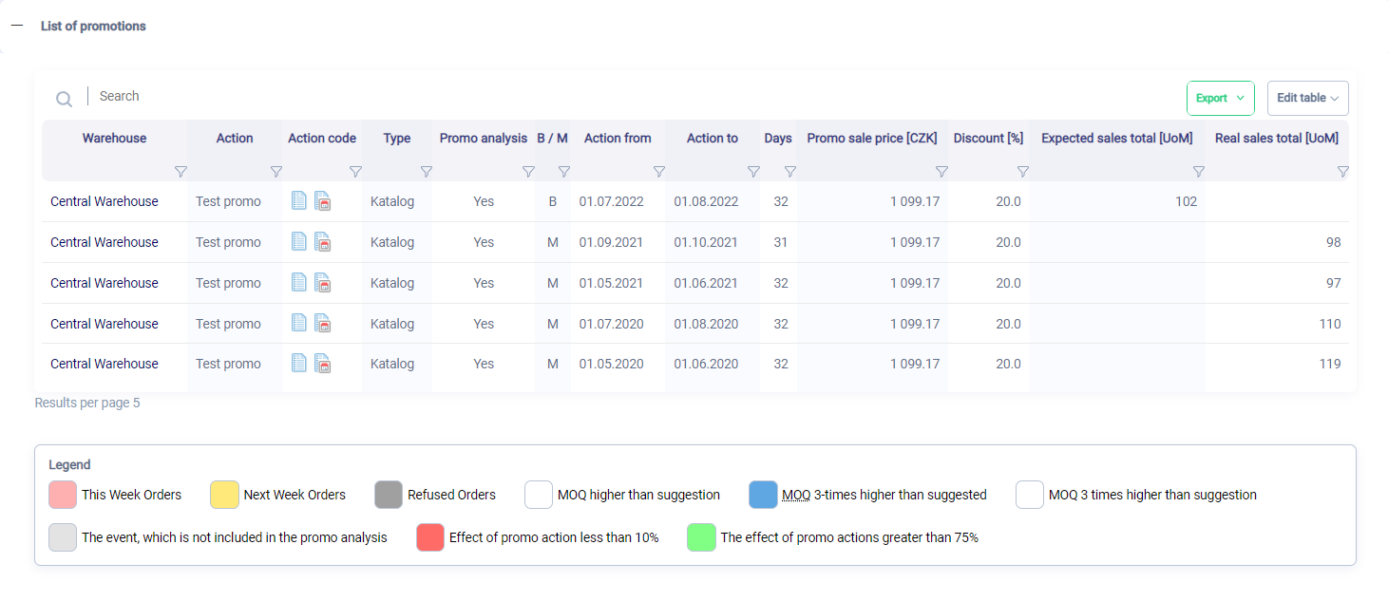This screenshot has height=601, width=1388.
Task: Click calendar document icon in 01.05.2020 row
Action: point(323,364)
